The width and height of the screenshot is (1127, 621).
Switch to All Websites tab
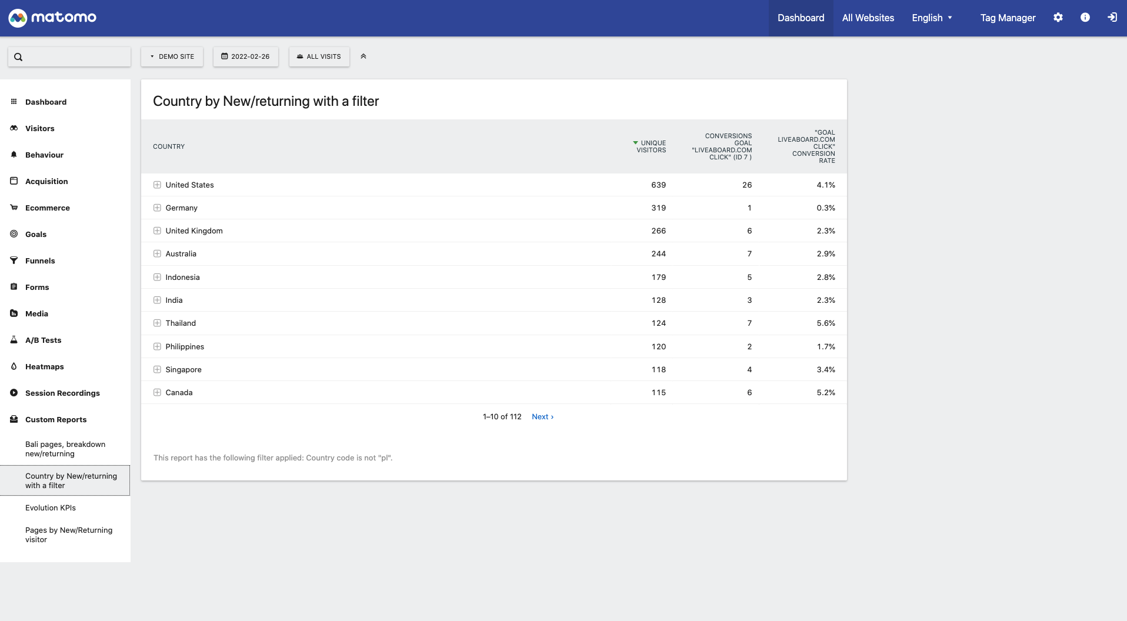[x=868, y=18]
